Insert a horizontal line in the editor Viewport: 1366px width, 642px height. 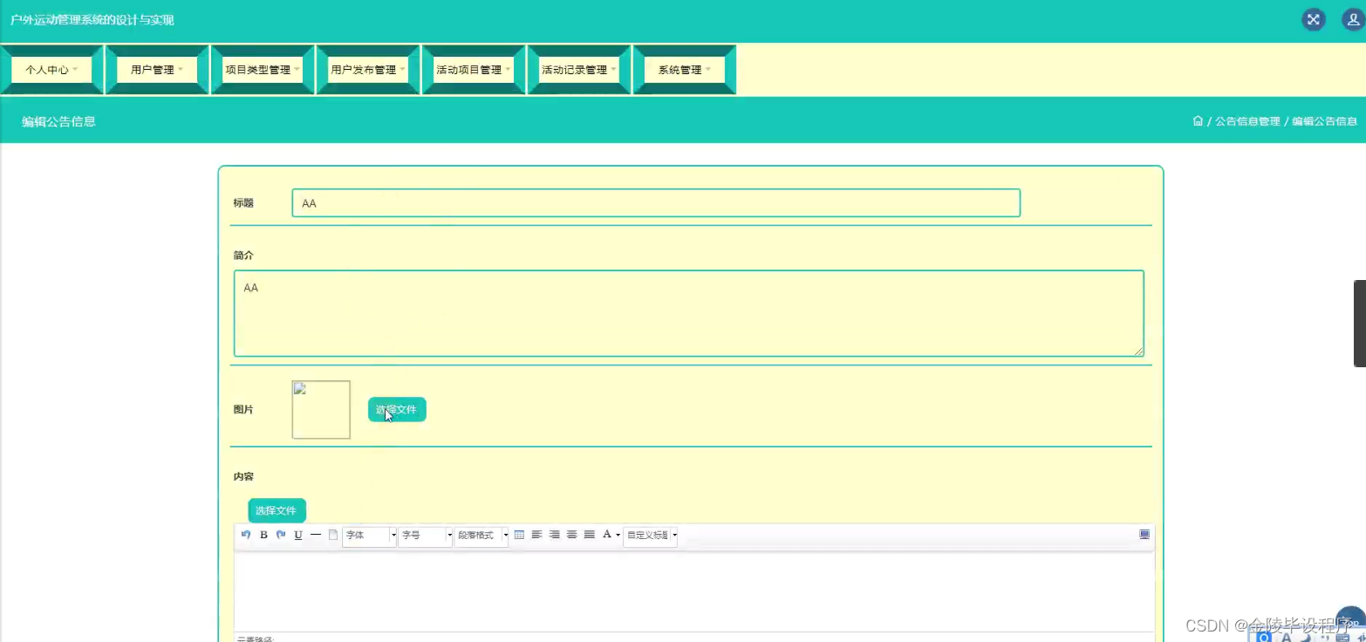point(316,535)
